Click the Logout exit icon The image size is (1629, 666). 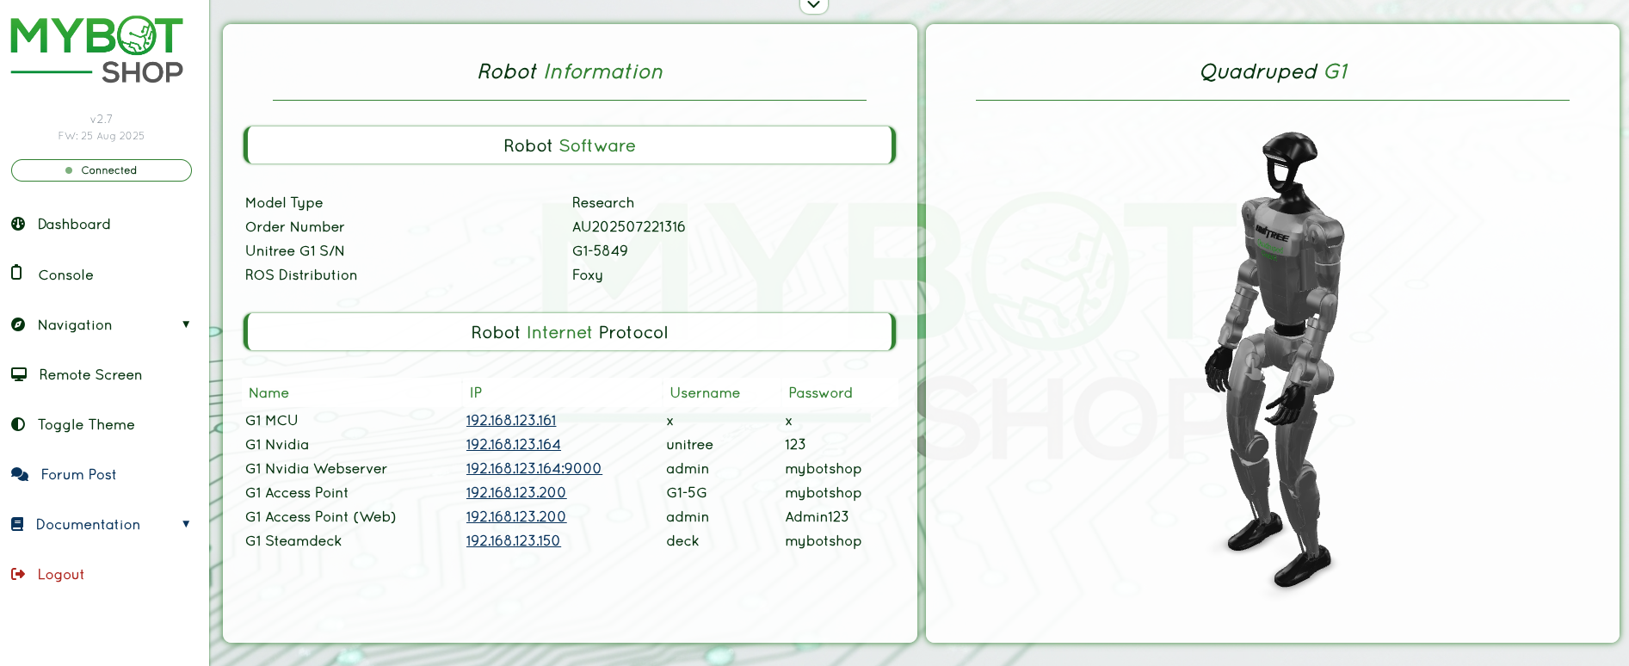18,574
